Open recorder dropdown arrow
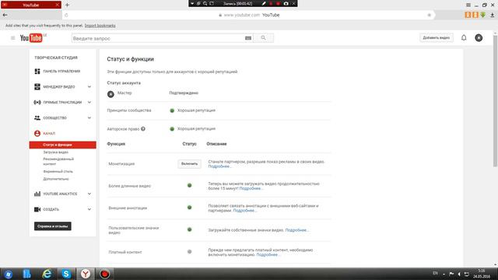Image resolution: width=498 pixels, height=280 pixels. click(x=192, y=3)
